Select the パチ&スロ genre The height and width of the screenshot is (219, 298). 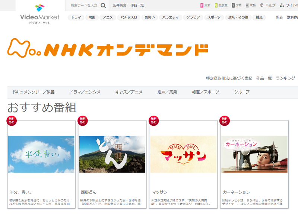129,17
